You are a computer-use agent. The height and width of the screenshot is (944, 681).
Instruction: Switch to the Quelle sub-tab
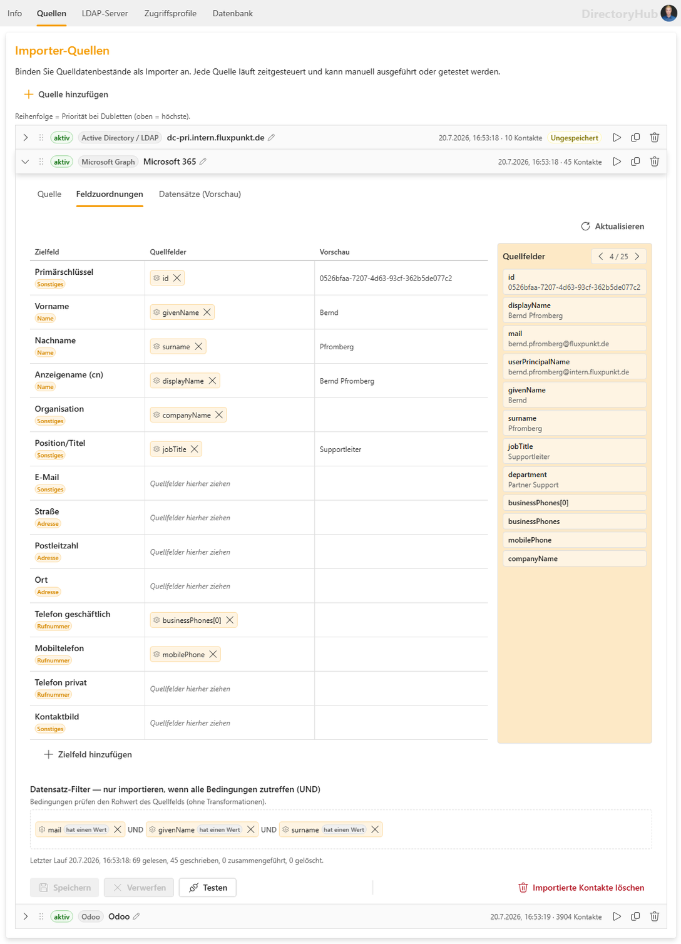point(49,194)
